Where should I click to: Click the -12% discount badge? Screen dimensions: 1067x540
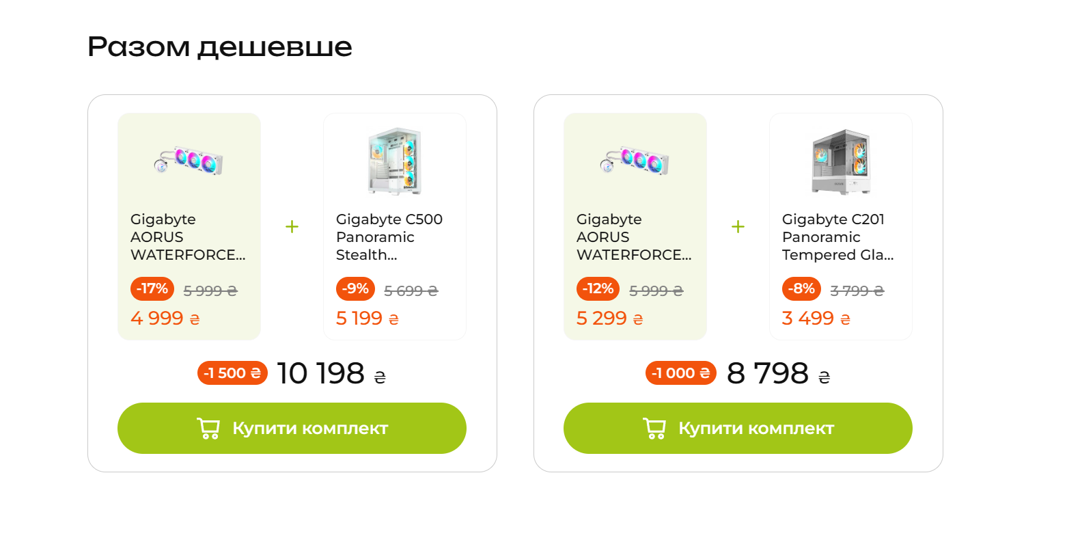click(x=598, y=289)
